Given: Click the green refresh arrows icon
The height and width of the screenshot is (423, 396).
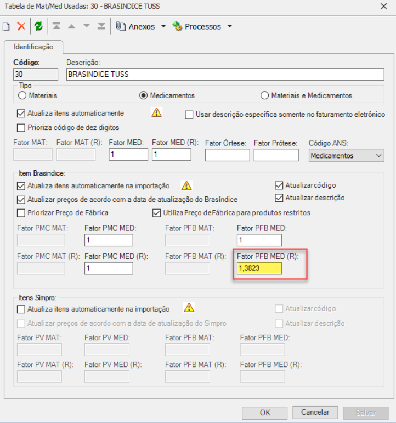Looking at the screenshot, I should pyautogui.click(x=38, y=26).
